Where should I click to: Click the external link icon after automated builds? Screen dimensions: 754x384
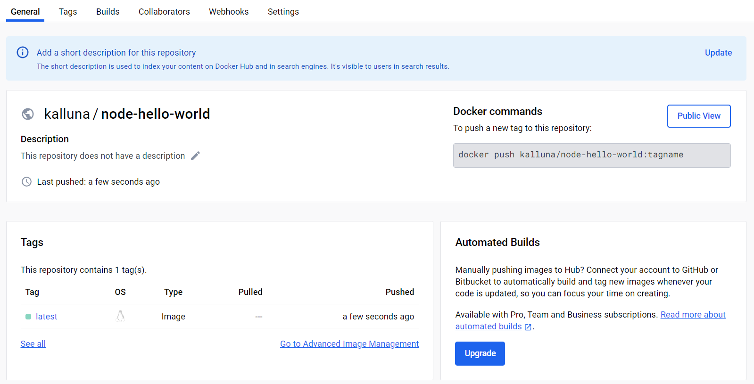[x=528, y=327]
